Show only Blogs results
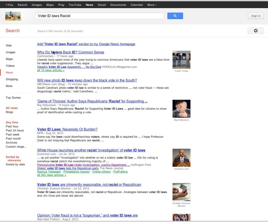Image resolution: width=268 pixels, height=222 pixels. 9,112
